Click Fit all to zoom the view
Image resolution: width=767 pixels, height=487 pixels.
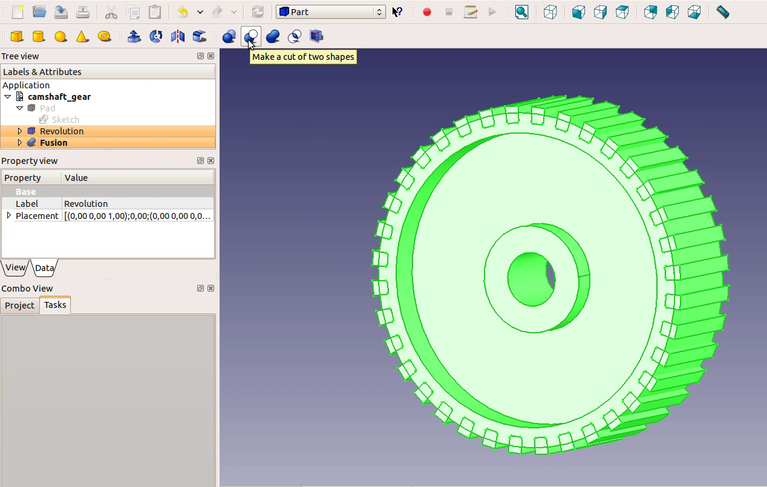(x=521, y=12)
